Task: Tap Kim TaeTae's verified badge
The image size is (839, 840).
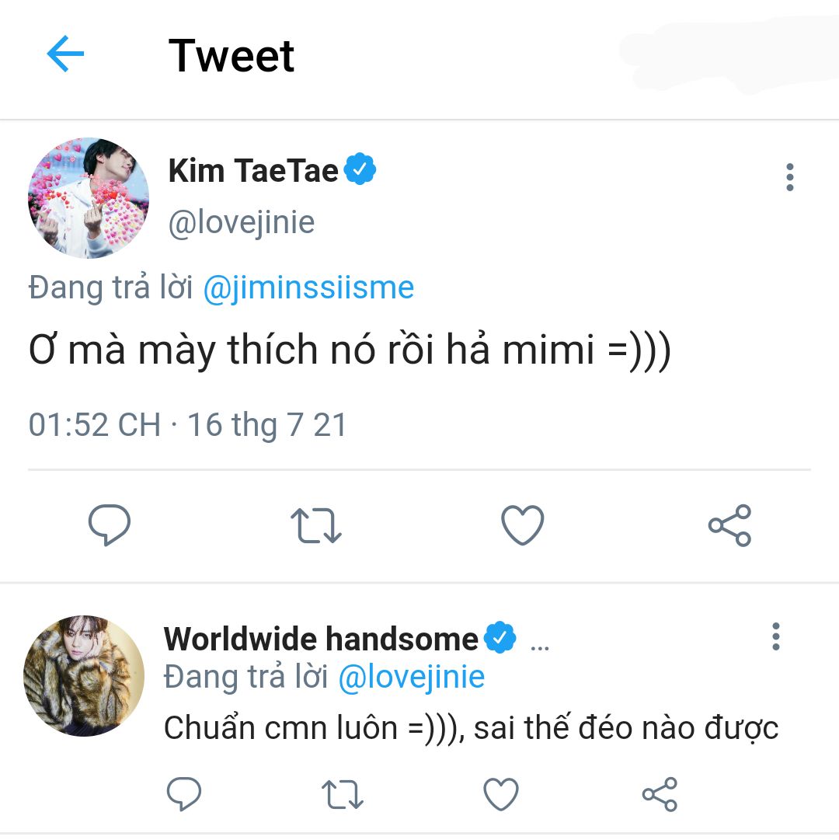Action: click(360, 170)
